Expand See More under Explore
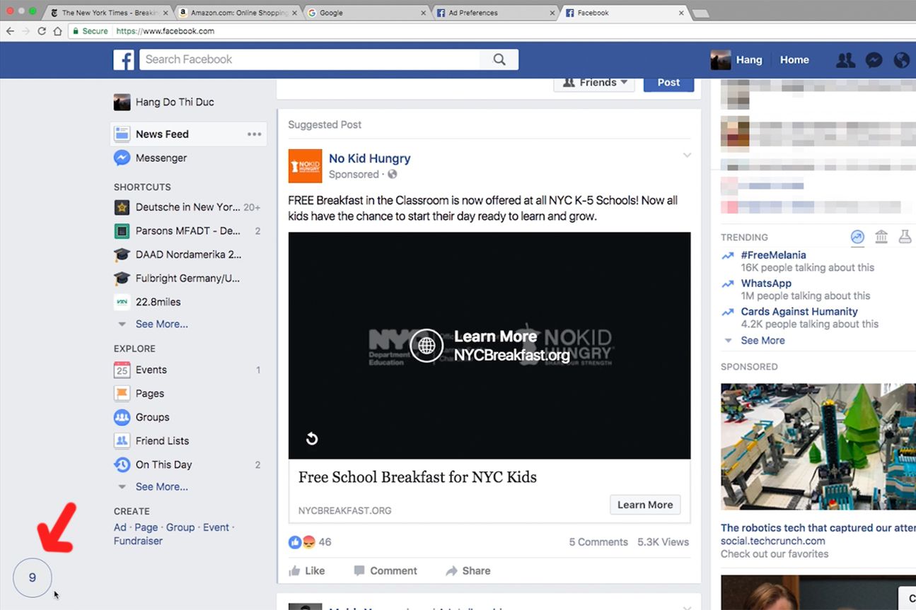916x610 pixels. click(x=161, y=486)
